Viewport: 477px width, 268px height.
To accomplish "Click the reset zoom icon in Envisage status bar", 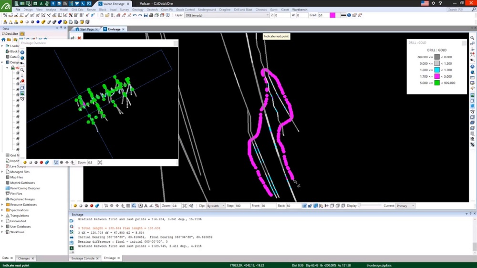I will tap(184, 206).
